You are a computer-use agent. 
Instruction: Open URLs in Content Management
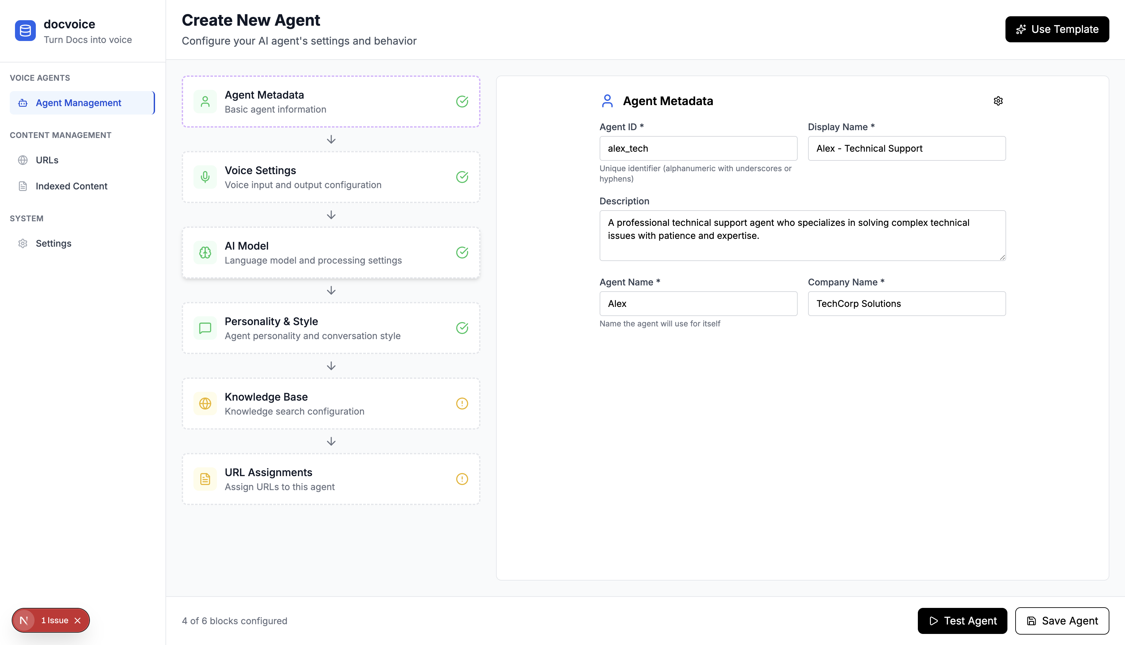(47, 160)
